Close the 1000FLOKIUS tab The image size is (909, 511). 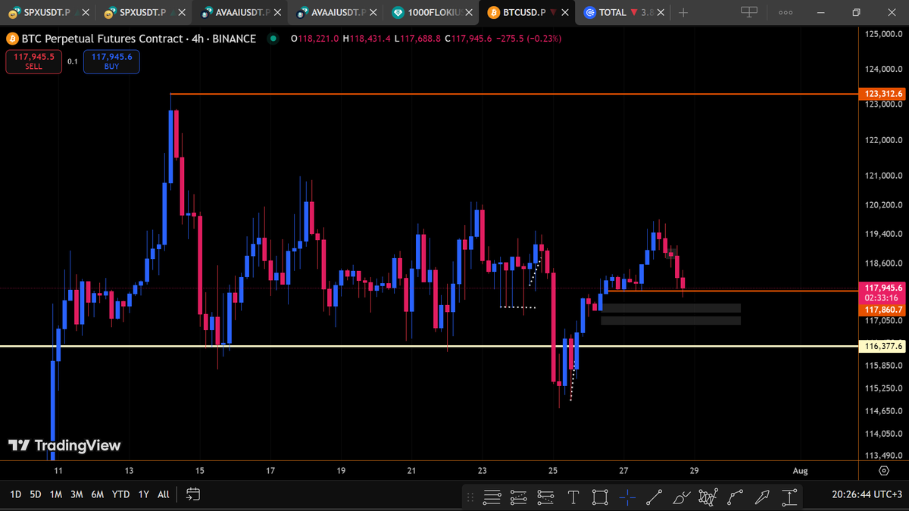pyautogui.click(x=470, y=13)
